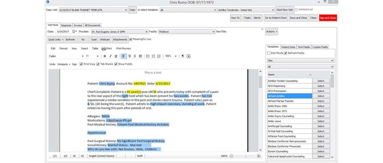Viewport: 383px width, 163px height.
Task: Click the double chevron beside NewTitle
Action: pyautogui.click(x=262, y=29)
